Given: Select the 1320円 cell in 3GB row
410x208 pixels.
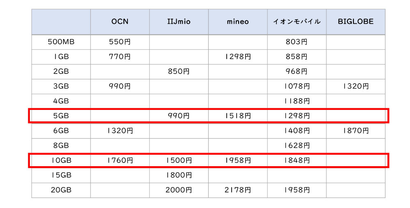Looking at the screenshot, I should [x=355, y=86].
